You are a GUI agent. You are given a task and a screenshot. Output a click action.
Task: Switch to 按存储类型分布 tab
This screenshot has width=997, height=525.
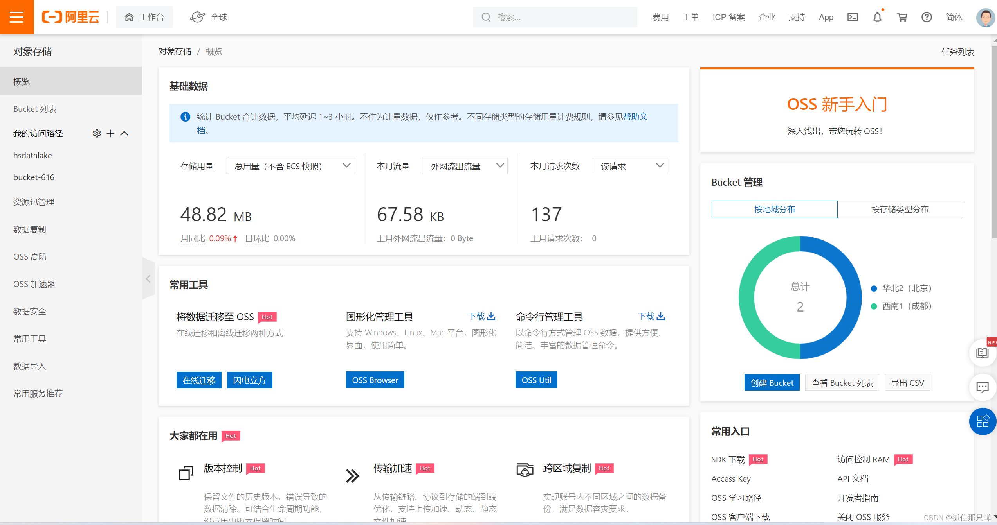tap(900, 209)
